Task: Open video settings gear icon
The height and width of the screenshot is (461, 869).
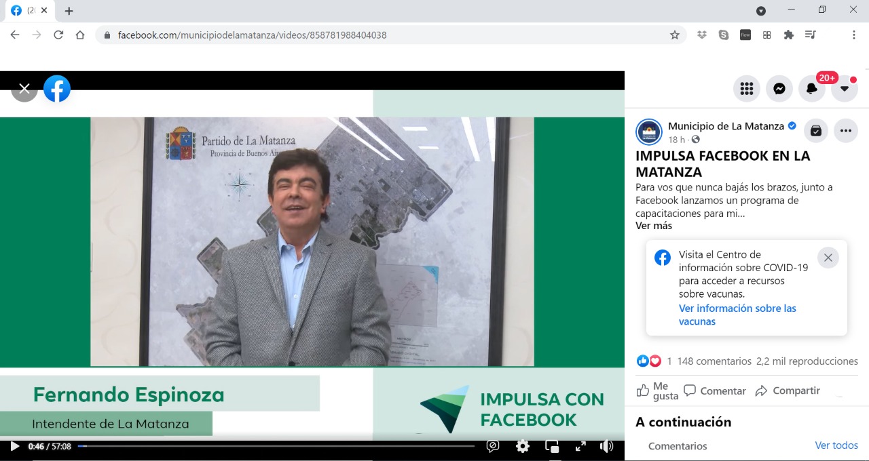Action: click(523, 446)
